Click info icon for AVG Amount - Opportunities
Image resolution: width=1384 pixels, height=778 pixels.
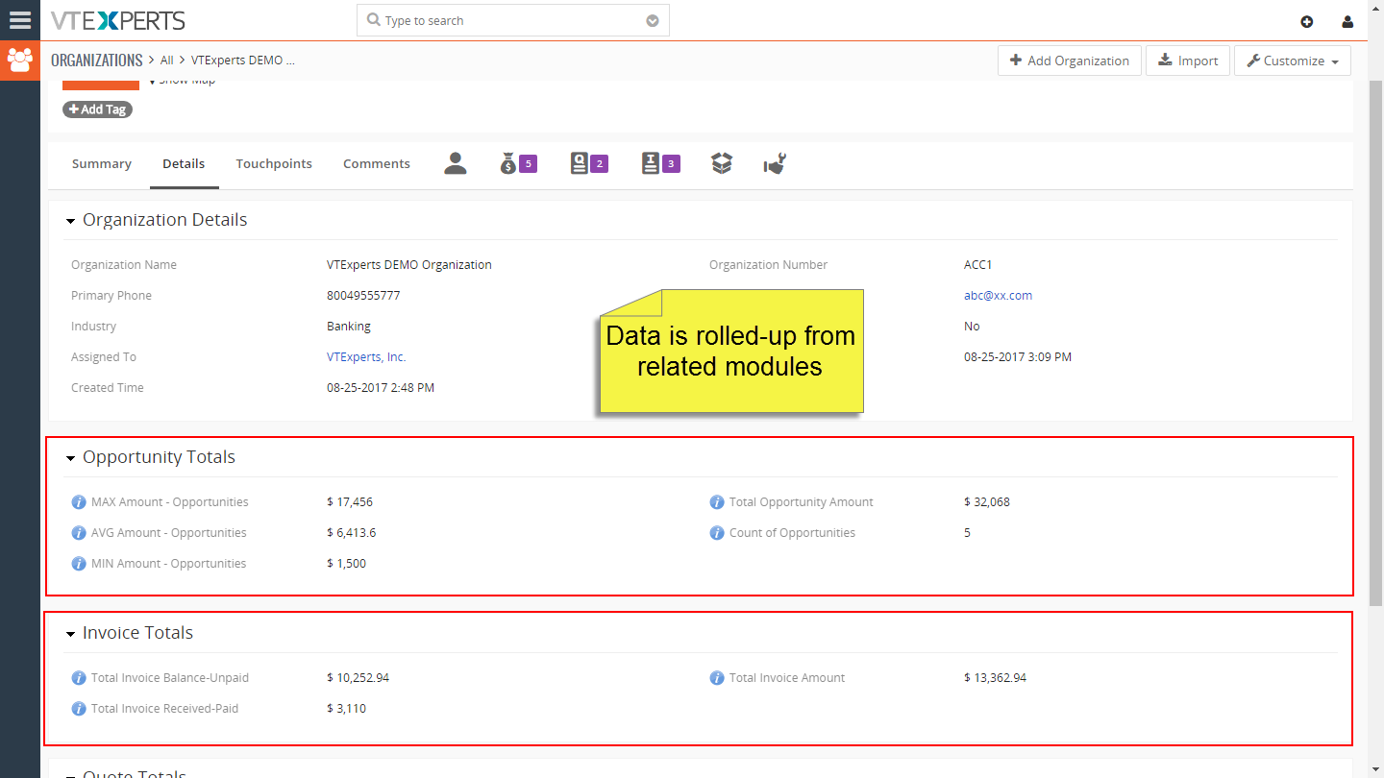click(79, 533)
